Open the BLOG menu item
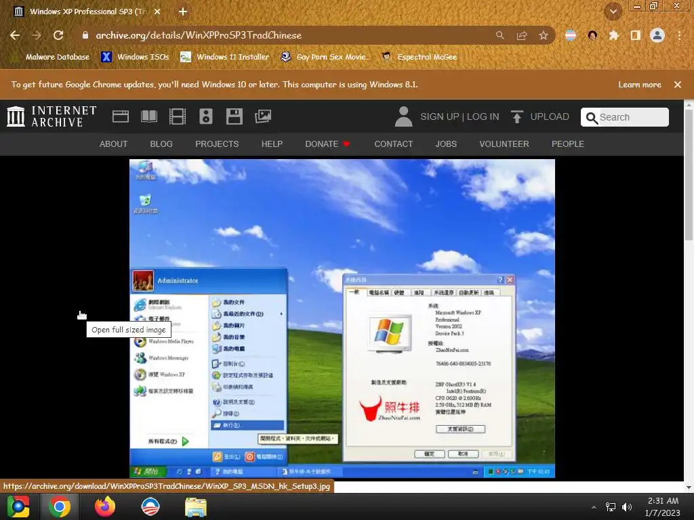Screen dimensions: 694x520 (x=161, y=144)
